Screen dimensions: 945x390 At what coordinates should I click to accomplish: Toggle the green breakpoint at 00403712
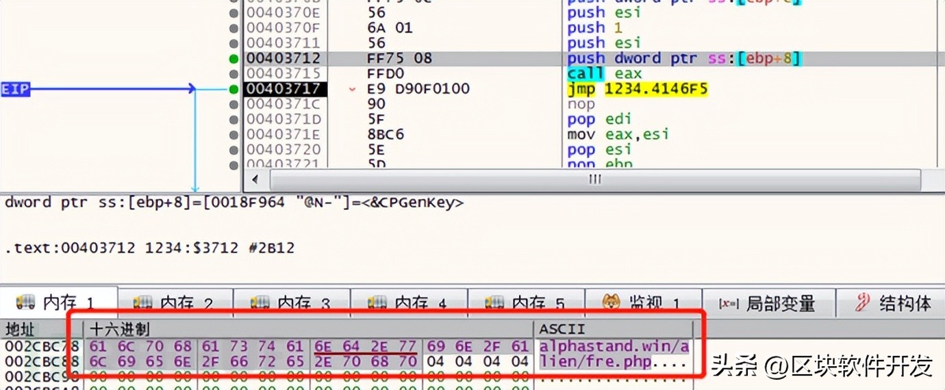pos(234,59)
